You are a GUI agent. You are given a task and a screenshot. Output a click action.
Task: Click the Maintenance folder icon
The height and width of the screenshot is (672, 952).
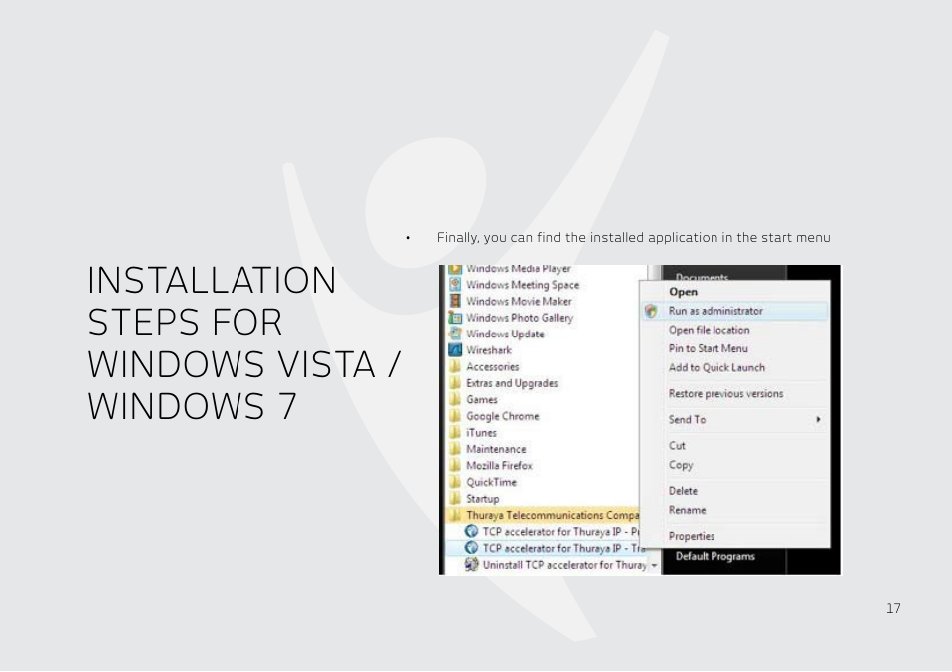pos(455,449)
